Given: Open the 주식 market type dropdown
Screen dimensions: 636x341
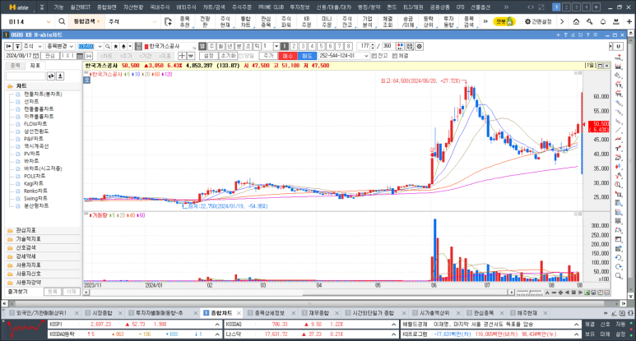Looking at the screenshot, I should coord(32,47).
